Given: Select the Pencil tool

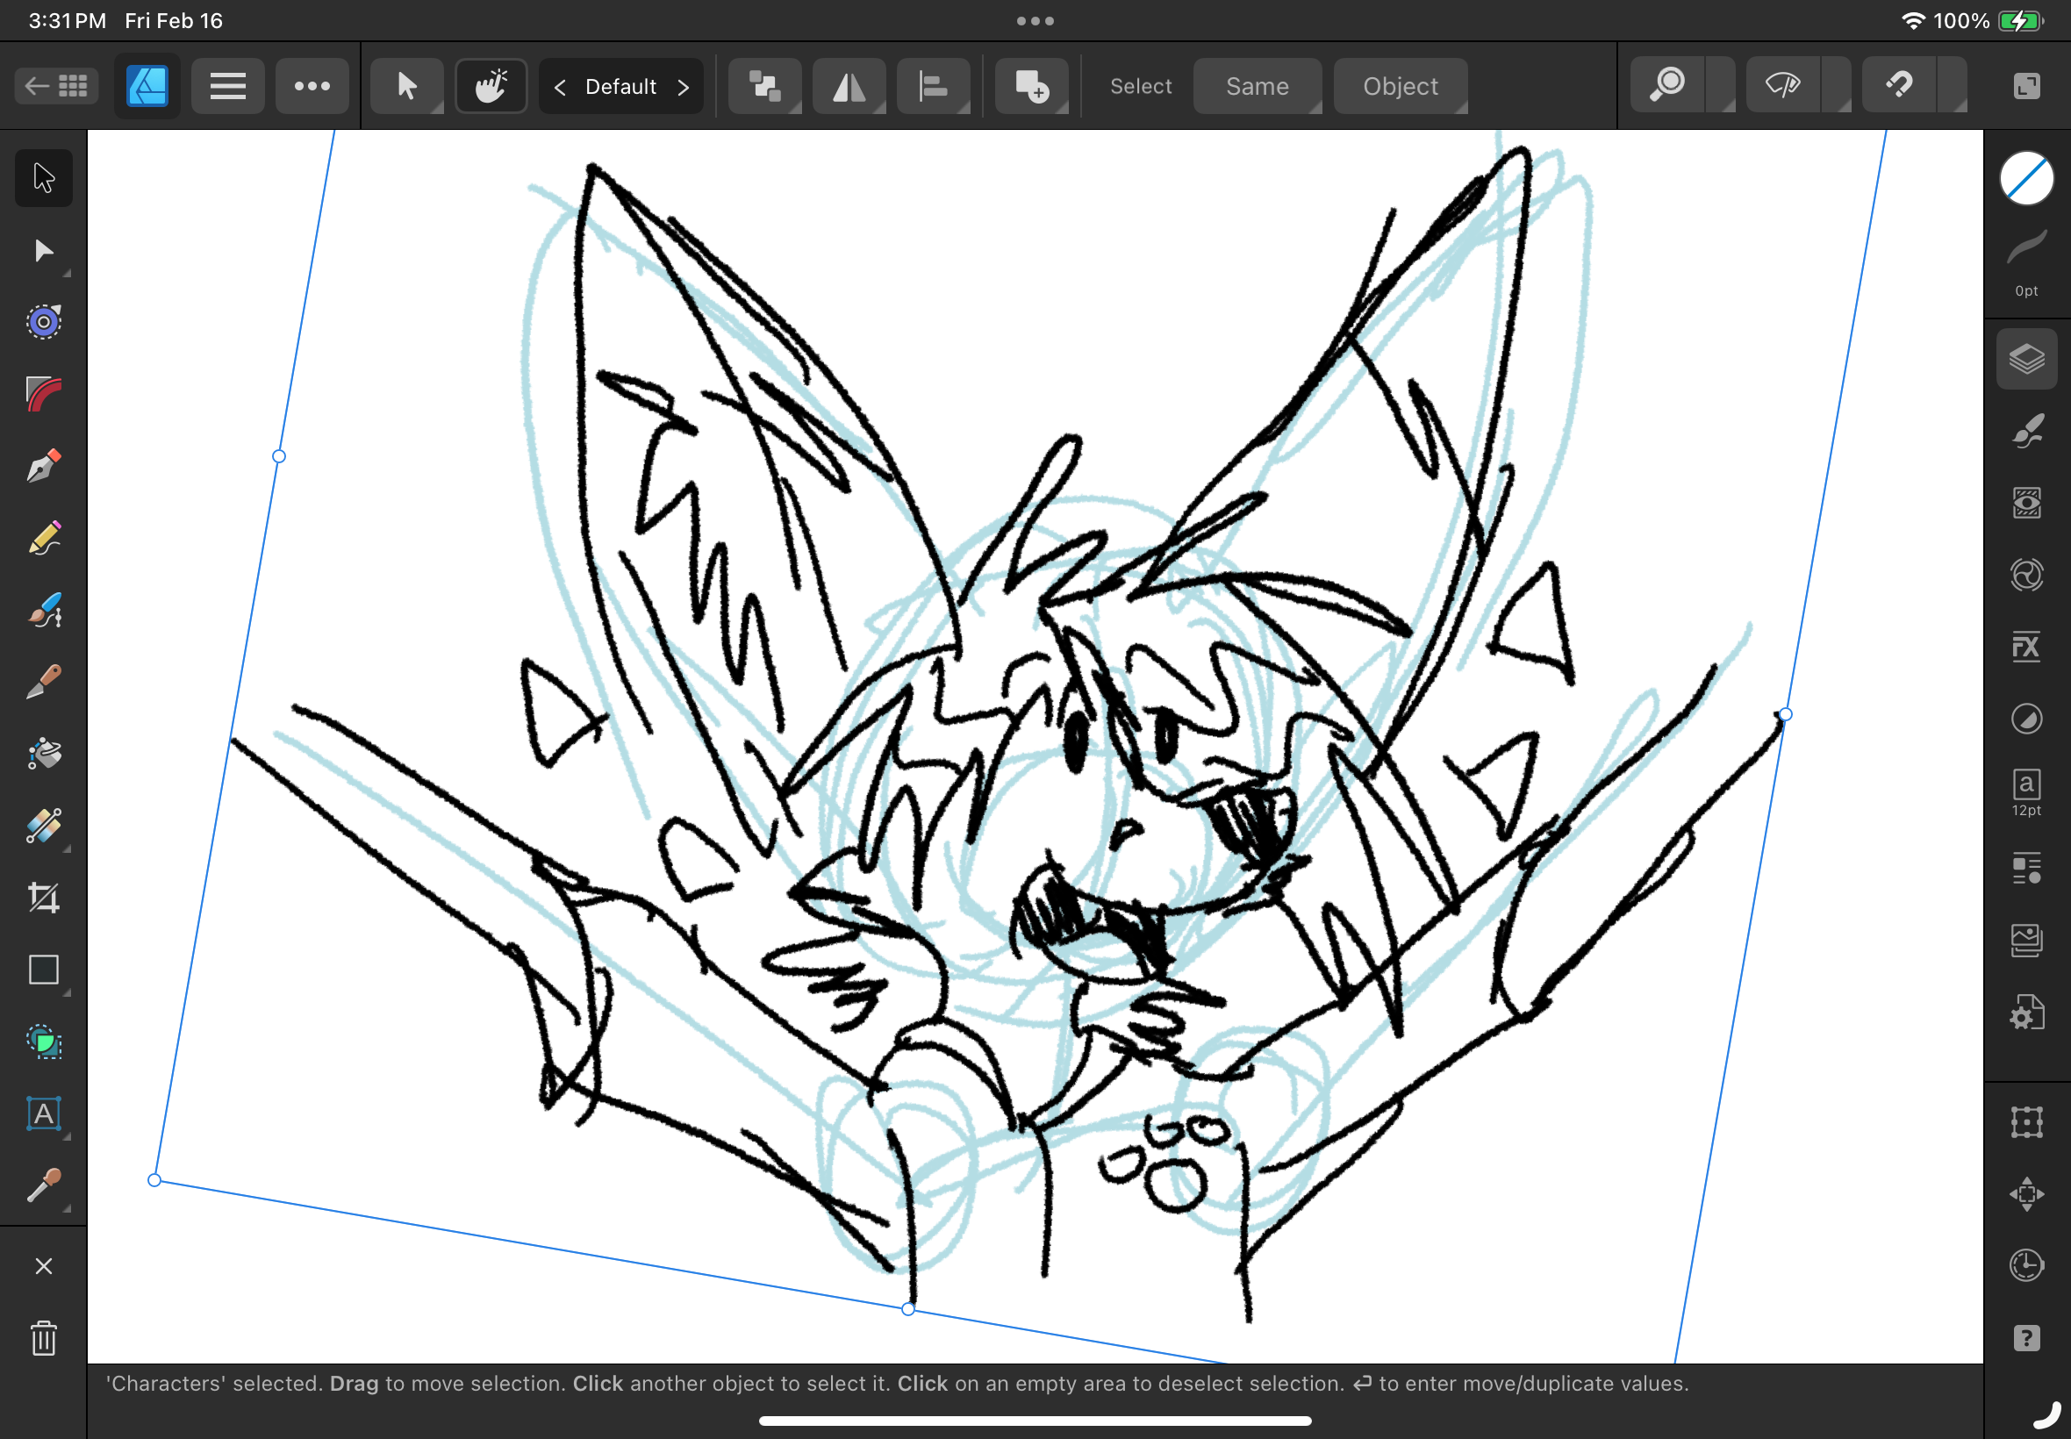Looking at the screenshot, I should coord(43,538).
